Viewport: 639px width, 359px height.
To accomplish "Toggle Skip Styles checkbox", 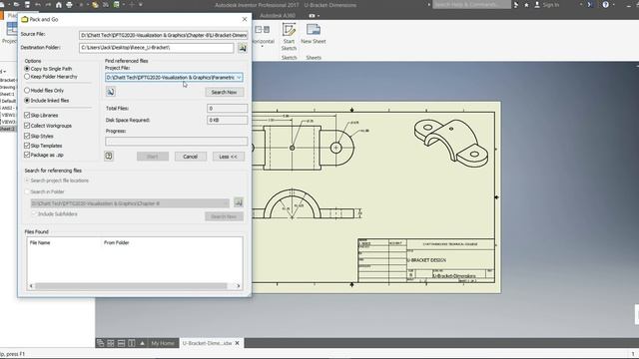I will (x=27, y=136).
